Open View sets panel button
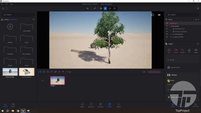The height and width of the screenshot is (113, 201). tap(195, 105)
